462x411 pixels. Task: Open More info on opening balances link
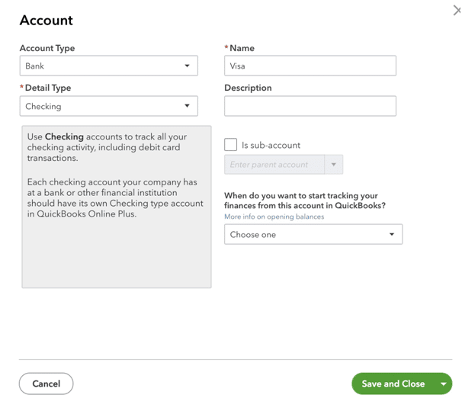274,217
